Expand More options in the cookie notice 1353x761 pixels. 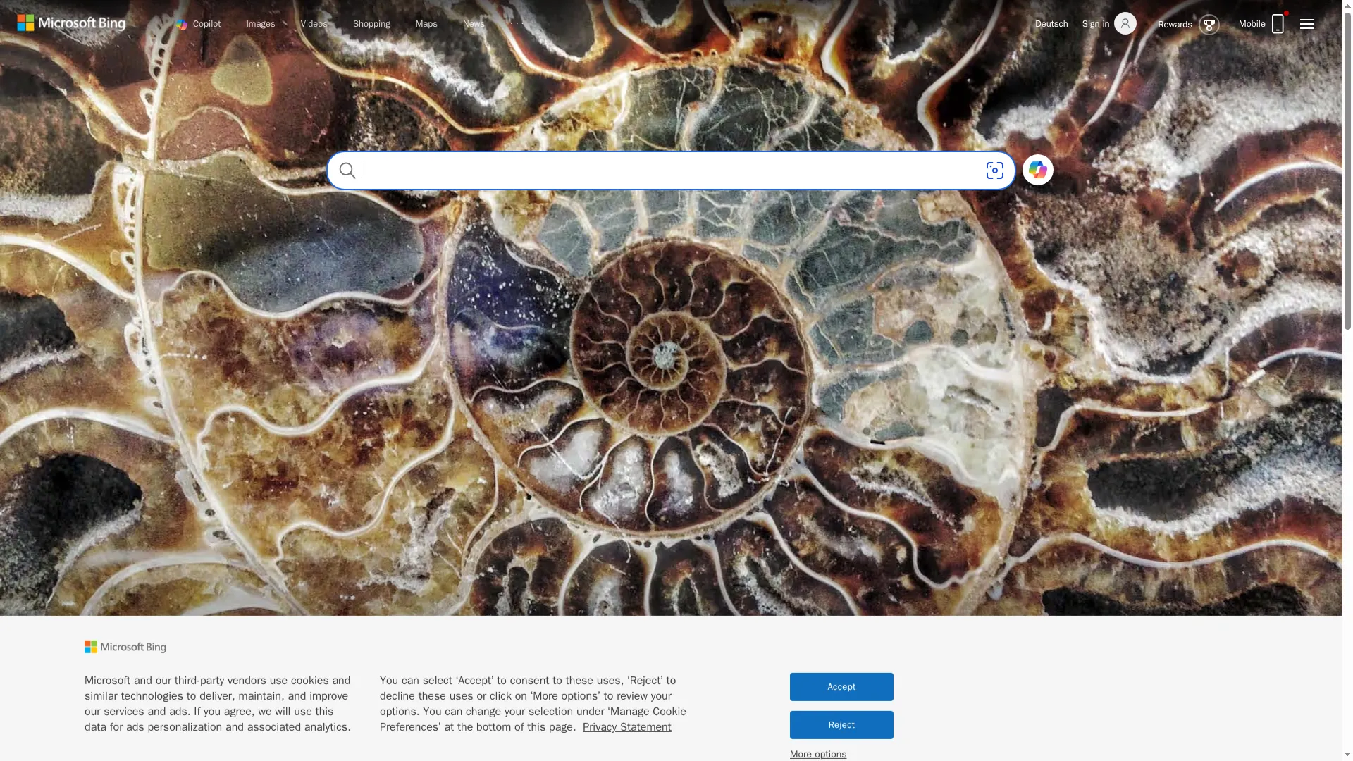click(x=817, y=753)
